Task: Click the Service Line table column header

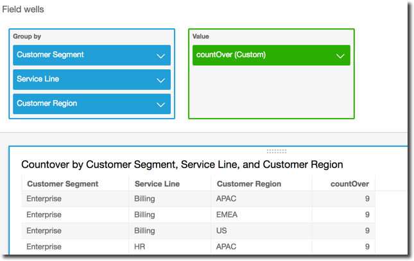Action: [157, 184]
